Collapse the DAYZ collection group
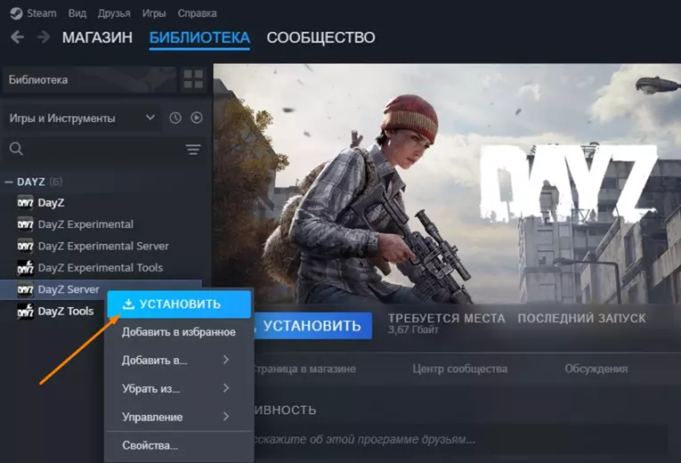 coord(8,182)
